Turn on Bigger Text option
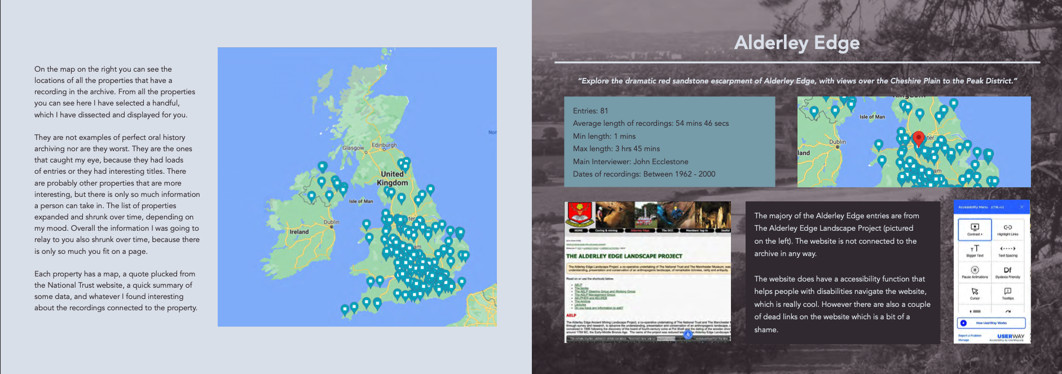The width and height of the screenshot is (1062, 374). (975, 250)
